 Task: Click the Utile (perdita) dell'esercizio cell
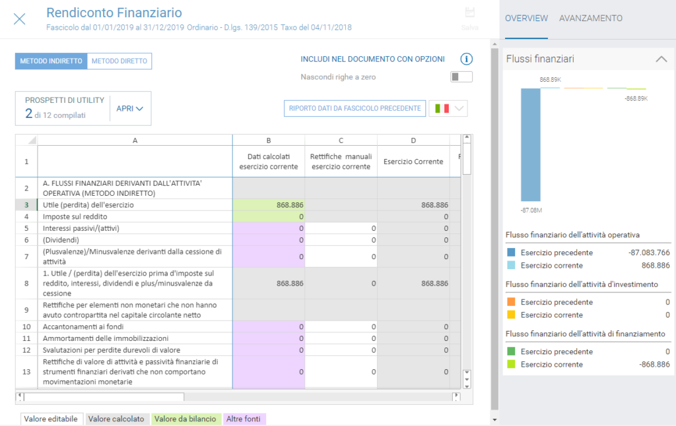135,205
